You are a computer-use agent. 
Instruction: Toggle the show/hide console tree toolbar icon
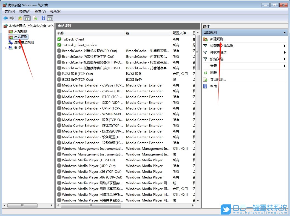26,18
